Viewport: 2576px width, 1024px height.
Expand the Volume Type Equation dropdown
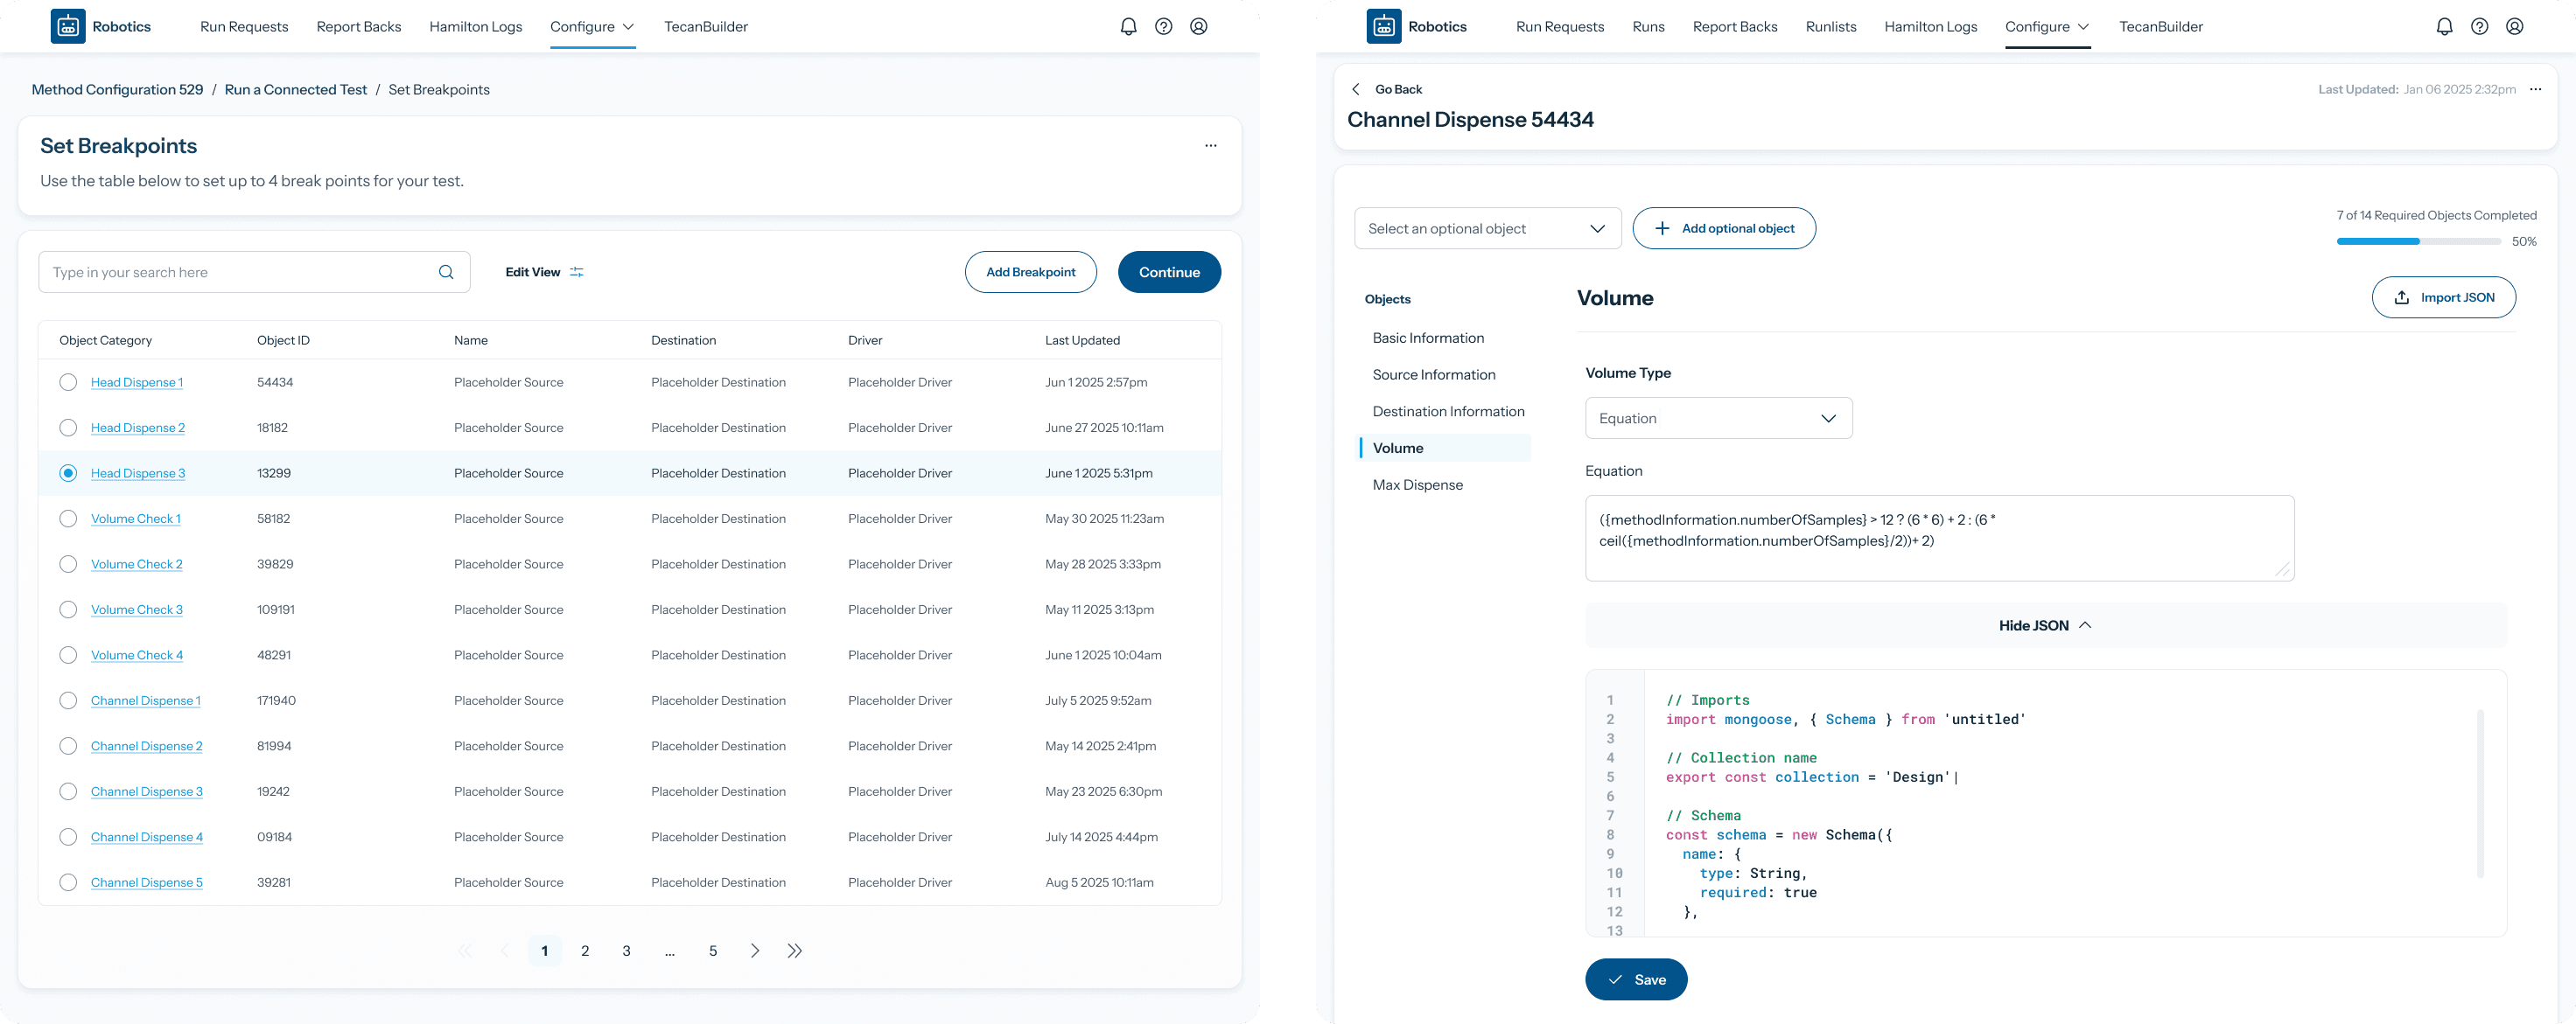click(1718, 419)
